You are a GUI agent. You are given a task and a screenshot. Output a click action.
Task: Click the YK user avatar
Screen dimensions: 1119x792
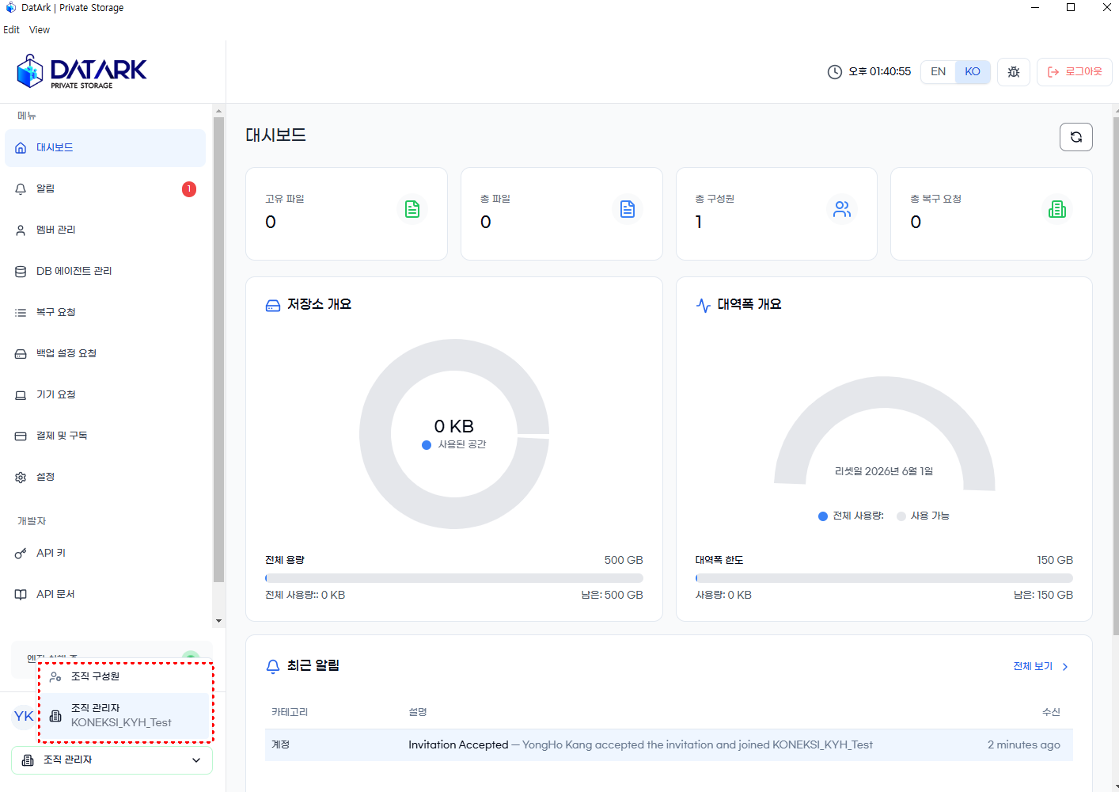(x=24, y=717)
